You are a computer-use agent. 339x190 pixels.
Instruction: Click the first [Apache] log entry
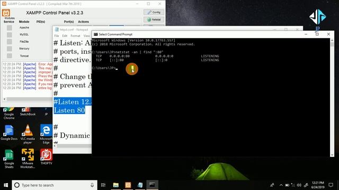(30, 64)
